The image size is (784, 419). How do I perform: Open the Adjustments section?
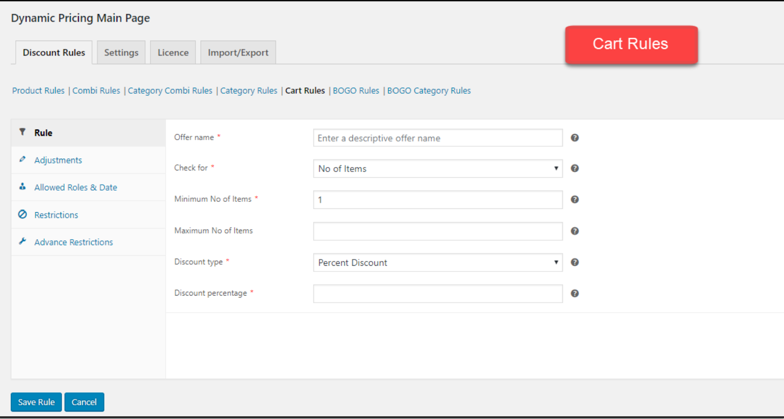coord(88,160)
